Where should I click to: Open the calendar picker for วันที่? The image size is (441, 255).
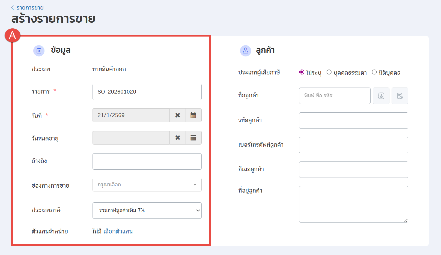pyautogui.click(x=193, y=115)
